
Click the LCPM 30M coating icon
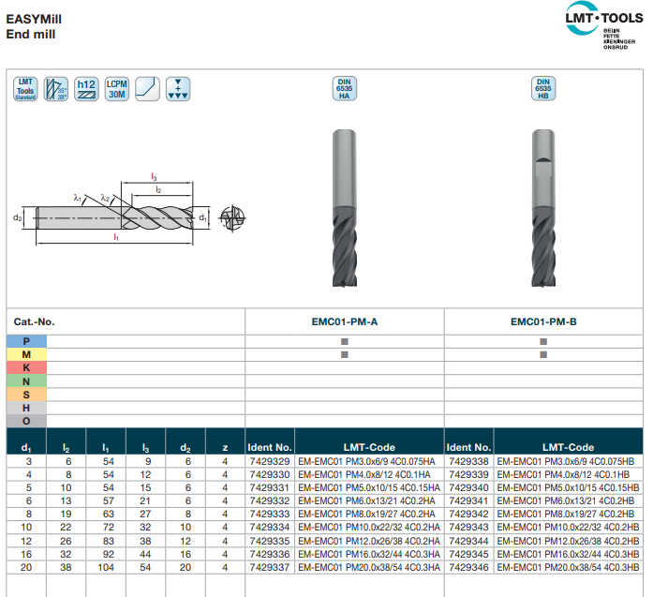tap(117, 89)
